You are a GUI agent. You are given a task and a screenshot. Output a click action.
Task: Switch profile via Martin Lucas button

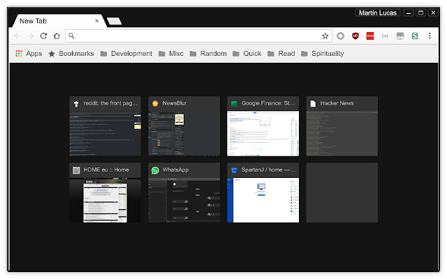(x=377, y=13)
